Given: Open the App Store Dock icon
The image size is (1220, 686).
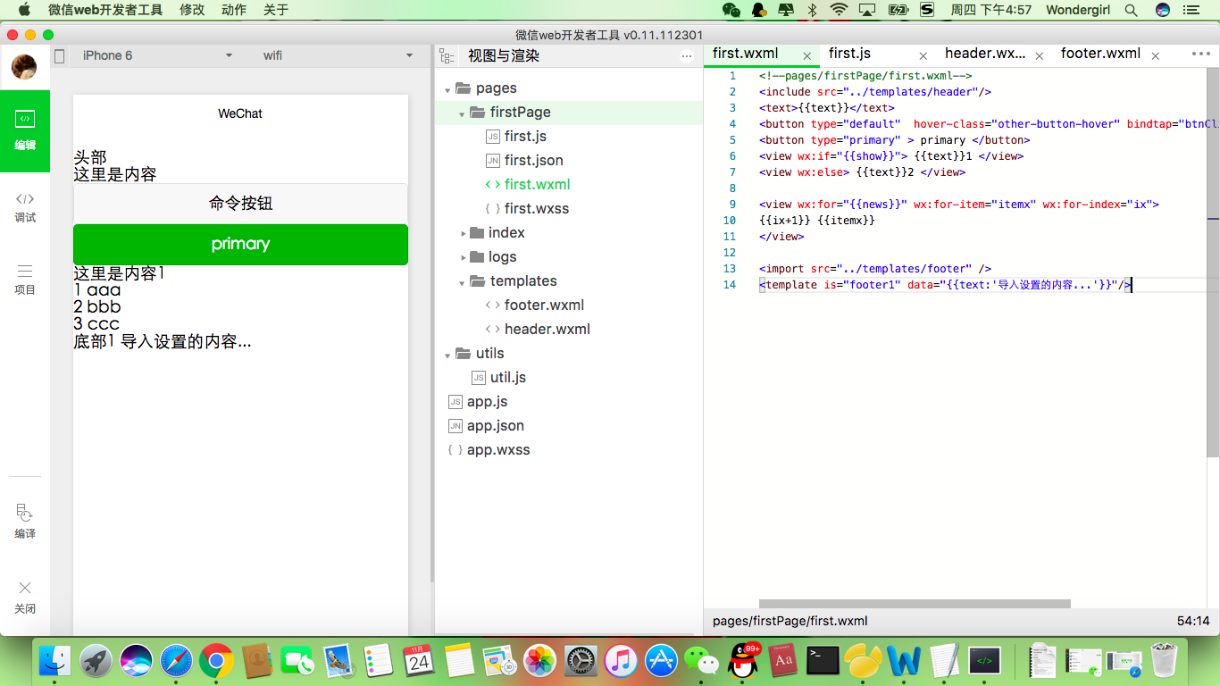Looking at the screenshot, I should [662, 661].
